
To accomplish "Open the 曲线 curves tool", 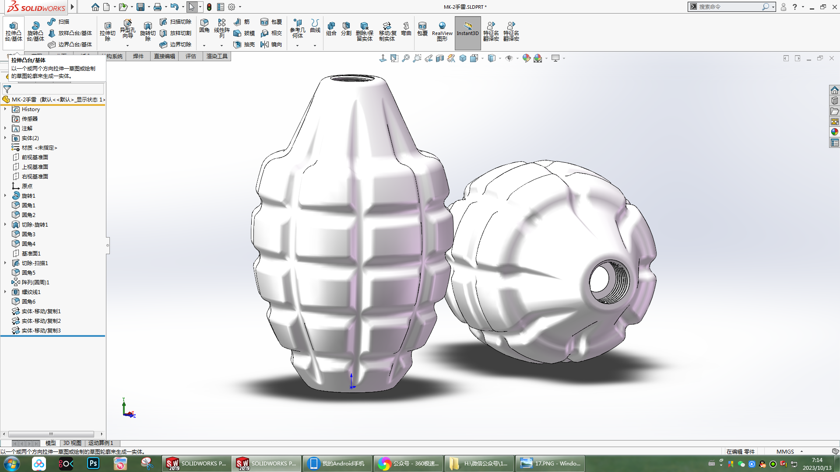I will coord(315,26).
